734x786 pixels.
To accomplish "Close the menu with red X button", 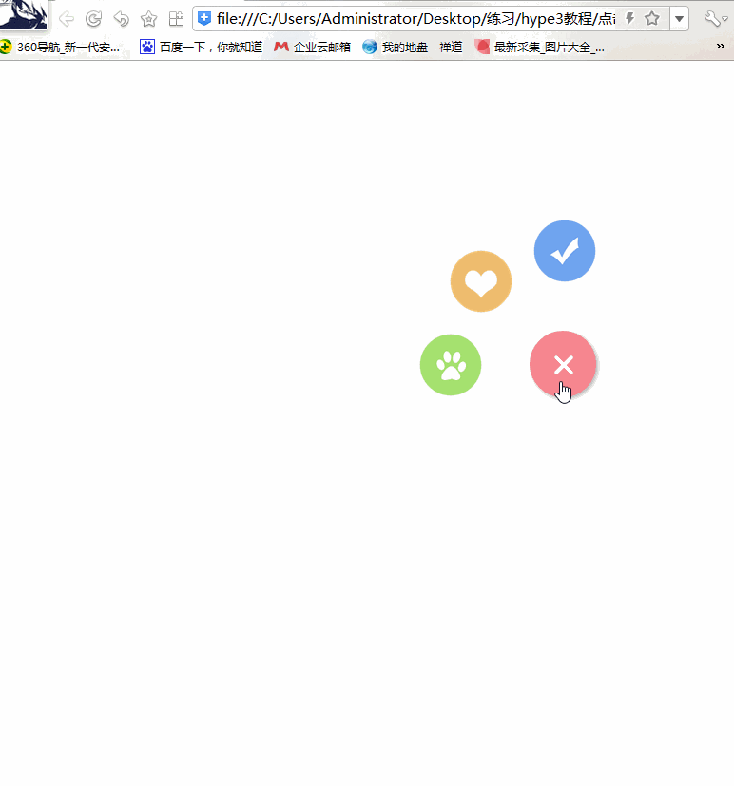I will coord(563,364).
